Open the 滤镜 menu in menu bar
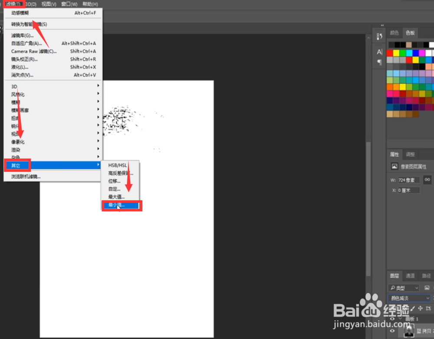 [x=13, y=4]
